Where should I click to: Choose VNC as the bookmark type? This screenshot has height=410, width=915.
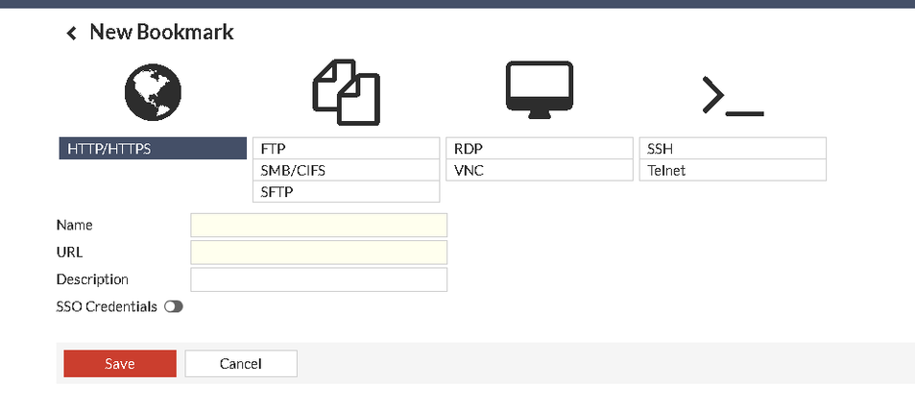pos(540,170)
